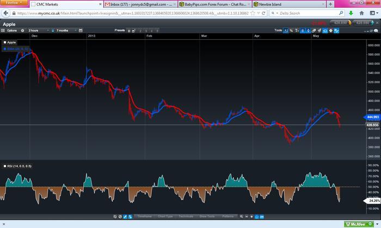Click the plus zoom in icon
Screen dimensions: 381x228
click(251, 217)
